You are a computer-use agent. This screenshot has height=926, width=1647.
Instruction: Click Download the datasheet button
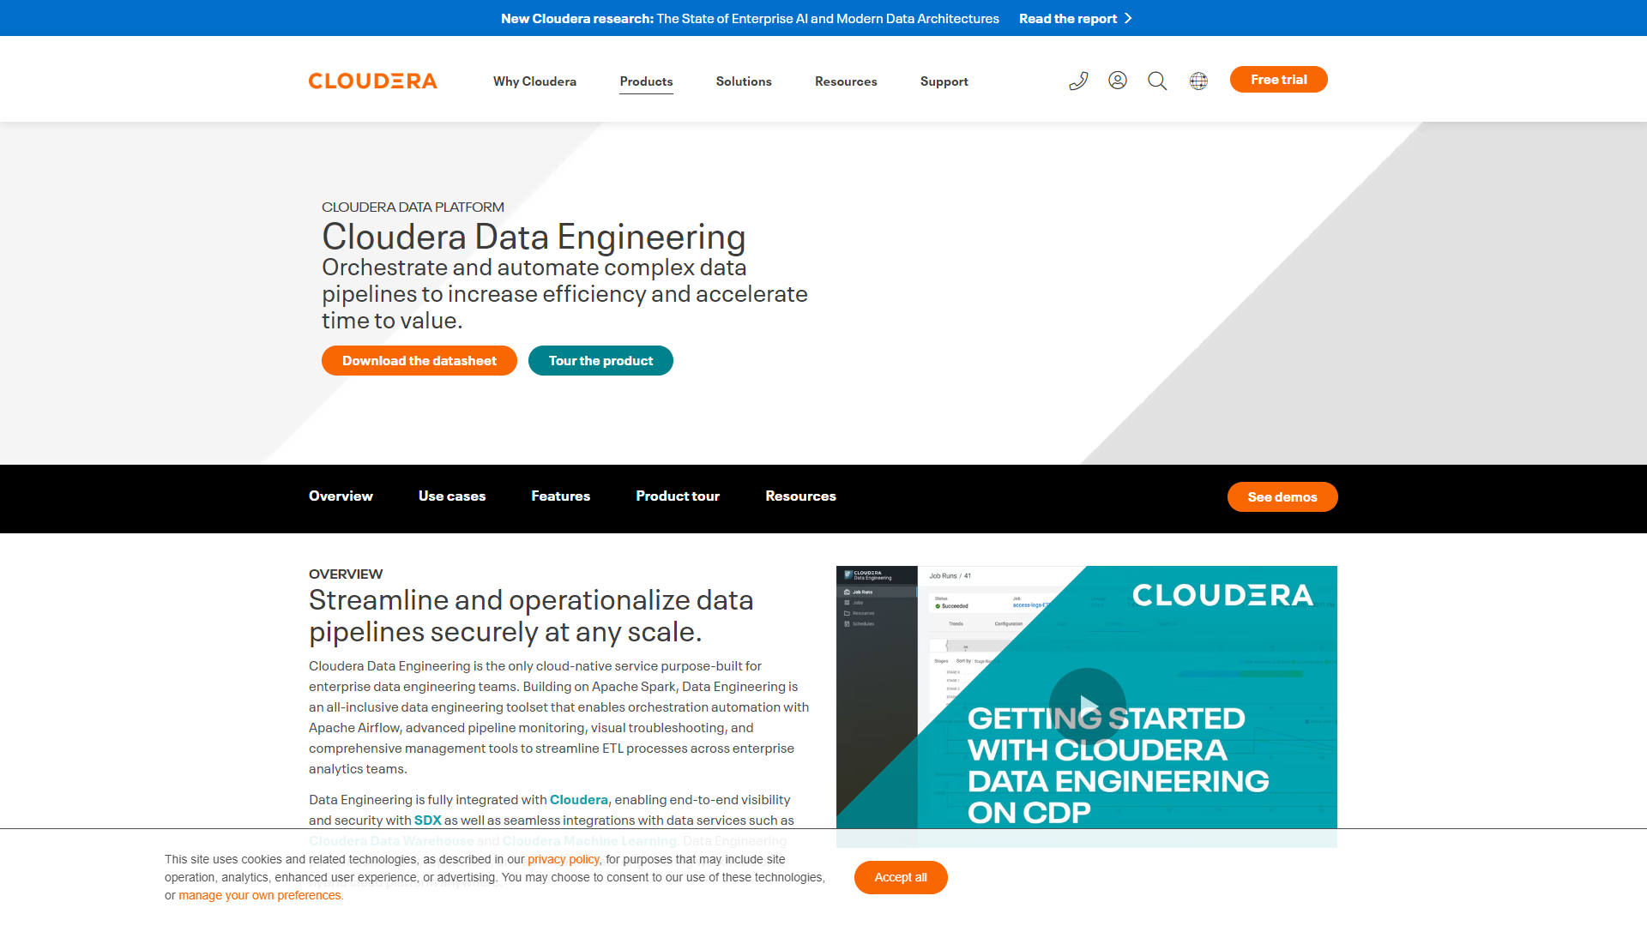pyautogui.click(x=419, y=359)
